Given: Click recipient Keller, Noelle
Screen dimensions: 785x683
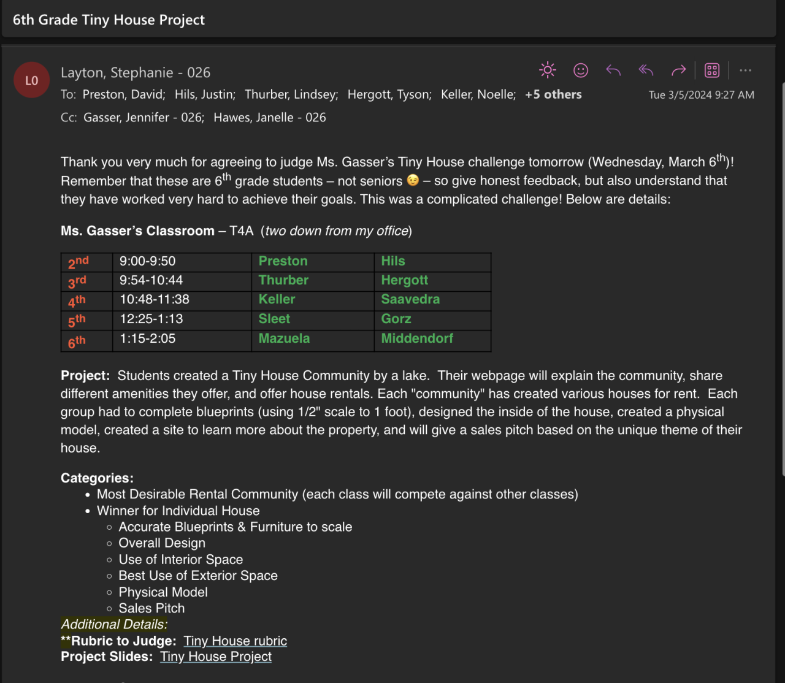Looking at the screenshot, I should click(478, 94).
